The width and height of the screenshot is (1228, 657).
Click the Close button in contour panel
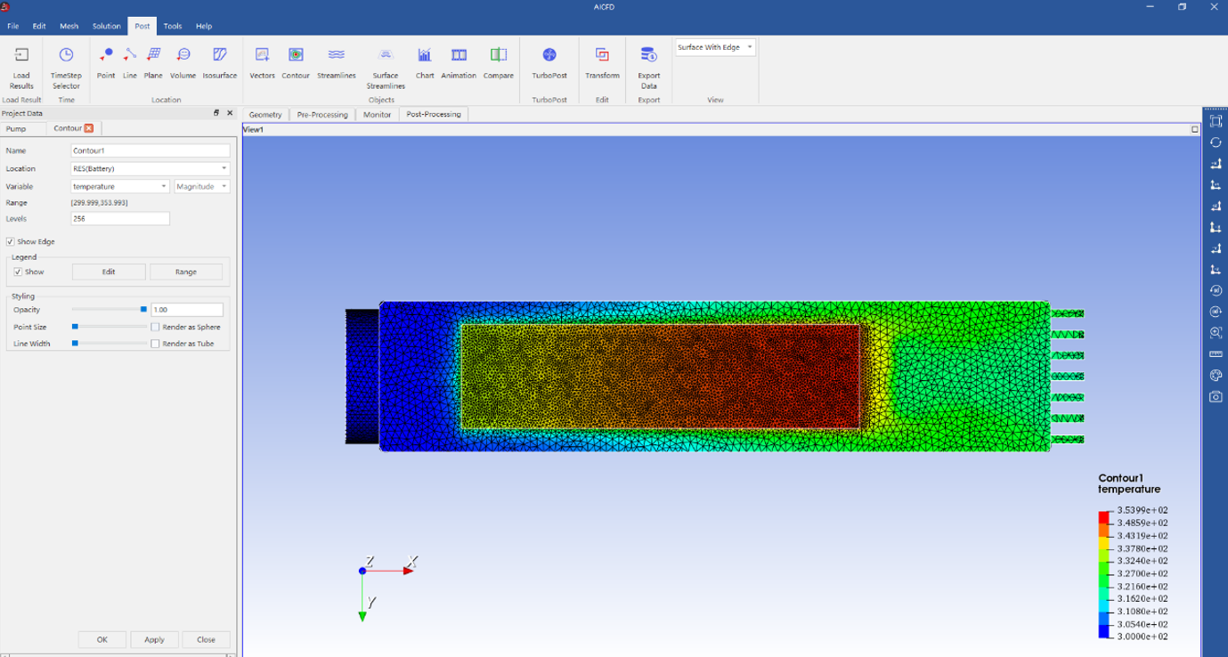coord(206,639)
